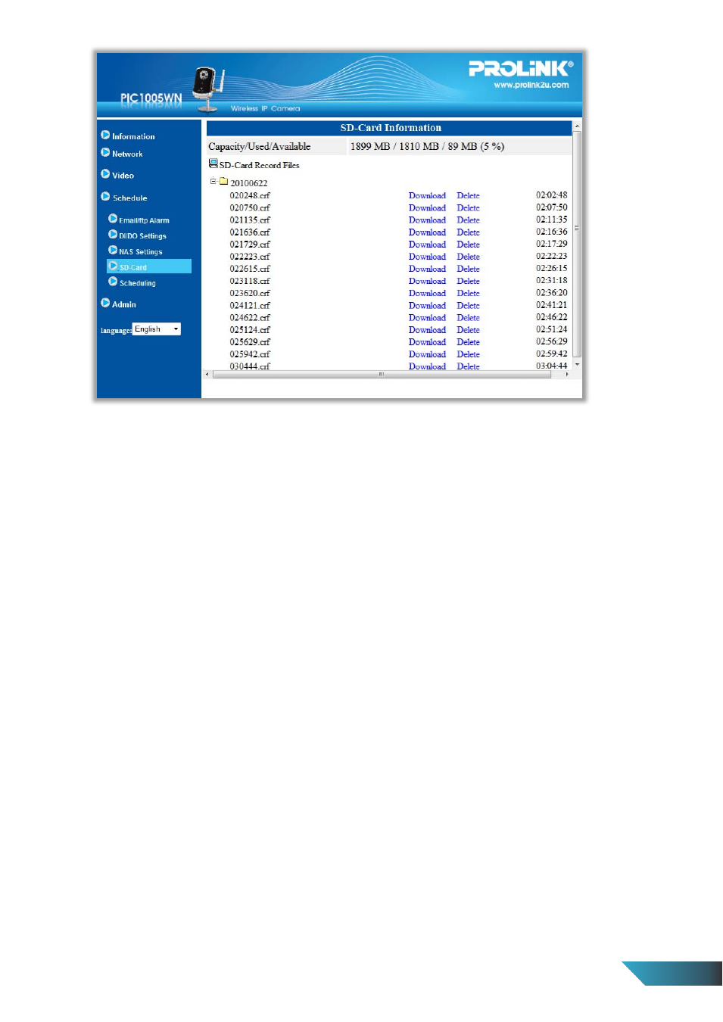Click the vertical scrollbar up arrow

coord(577,126)
